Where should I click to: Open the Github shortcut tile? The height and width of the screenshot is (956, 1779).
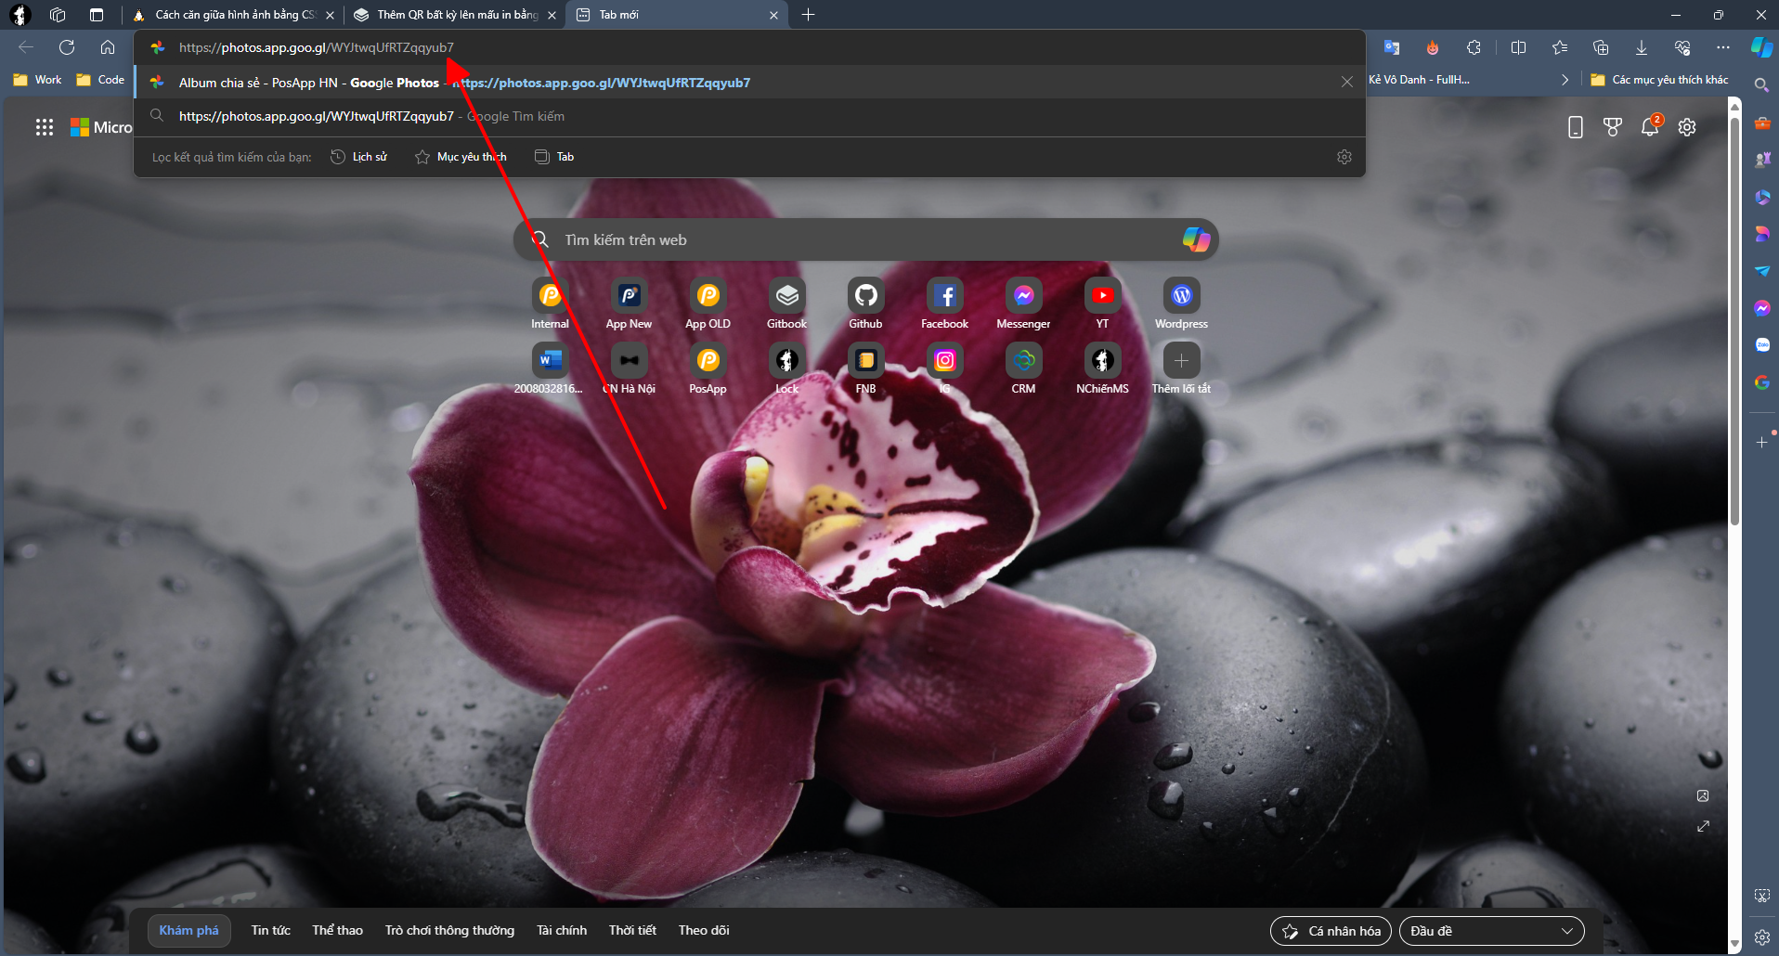coord(865,296)
